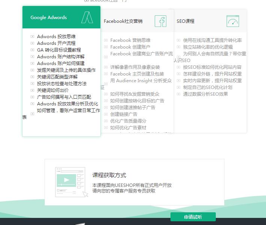Click the Facebook logo icon
Screen dimensions: 266x225
pyautogui.click(x=160, y=21)
